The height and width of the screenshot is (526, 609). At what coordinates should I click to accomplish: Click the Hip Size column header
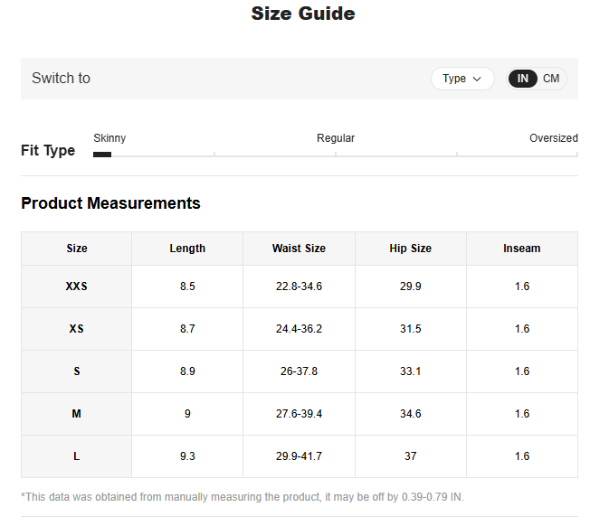coord(410,249)
